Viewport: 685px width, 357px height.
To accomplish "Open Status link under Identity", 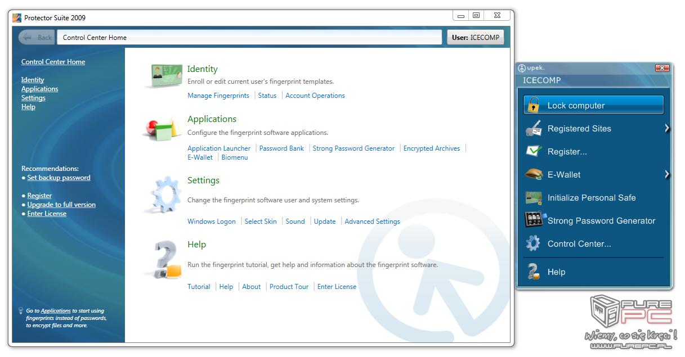I will [267, 96].
